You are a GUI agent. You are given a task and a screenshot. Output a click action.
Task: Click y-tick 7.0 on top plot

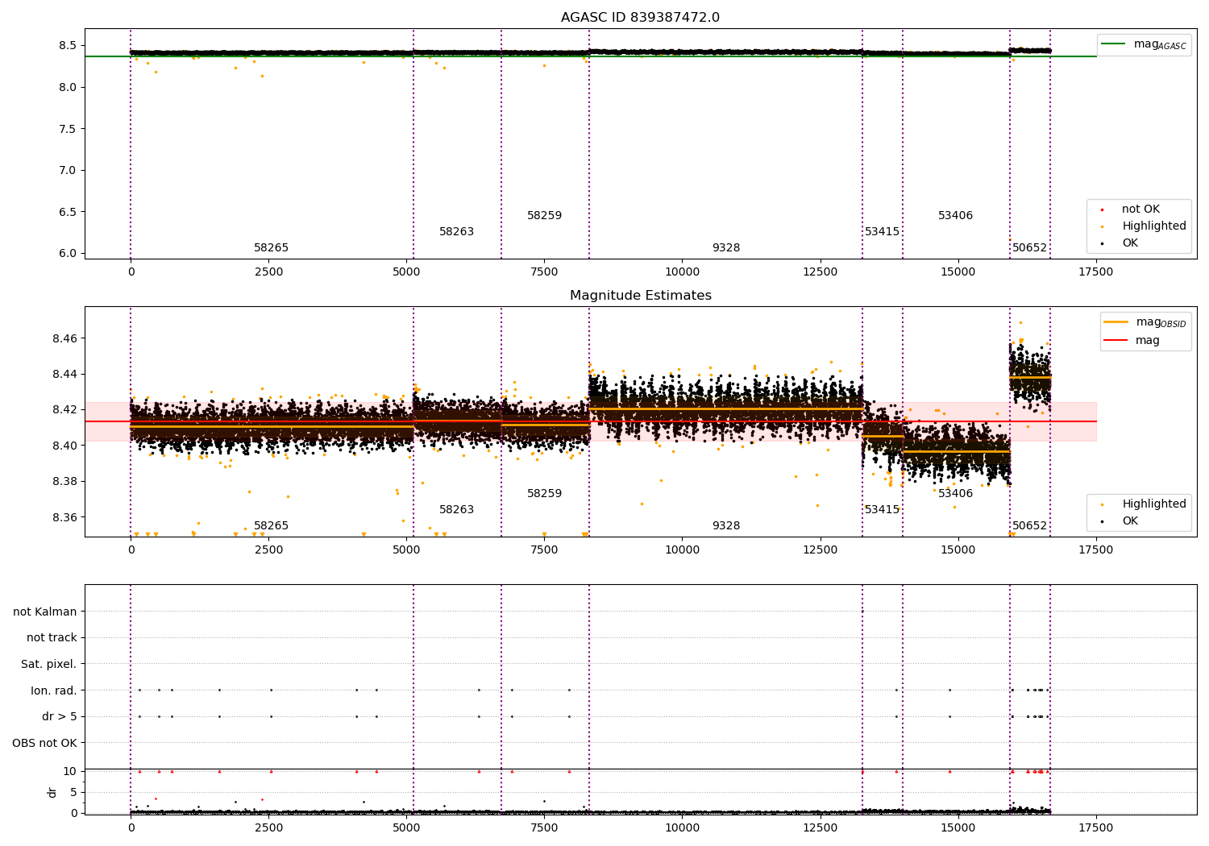(x=68, y=170)
